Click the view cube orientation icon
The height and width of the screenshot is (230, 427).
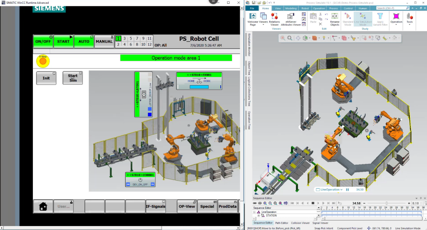(x=305, y=38)
